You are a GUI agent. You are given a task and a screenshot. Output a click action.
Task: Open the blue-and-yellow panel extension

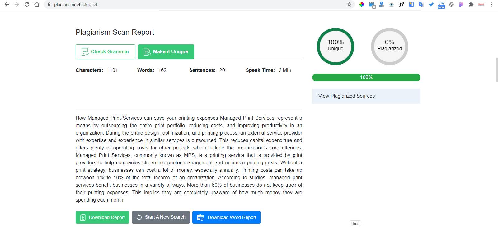pos(411,4)
